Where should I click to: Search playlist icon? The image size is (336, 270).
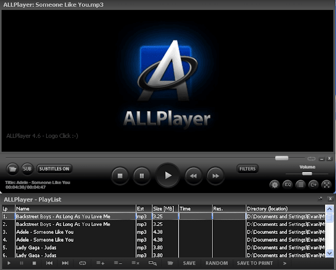[153, 263]
